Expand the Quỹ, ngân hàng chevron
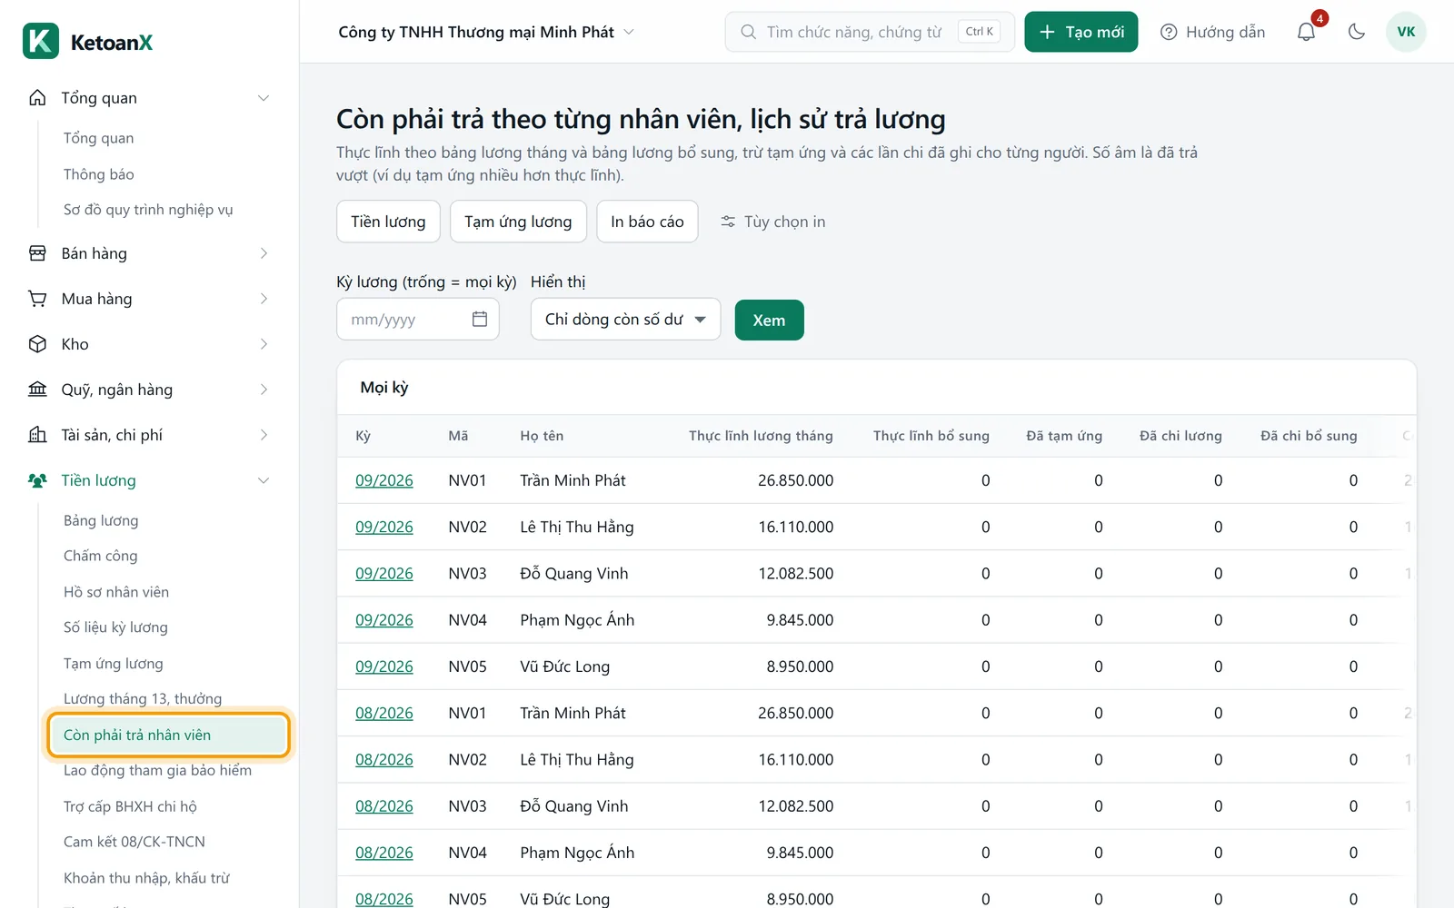Viewport: 1454px width, 908px height. [264, 390]
